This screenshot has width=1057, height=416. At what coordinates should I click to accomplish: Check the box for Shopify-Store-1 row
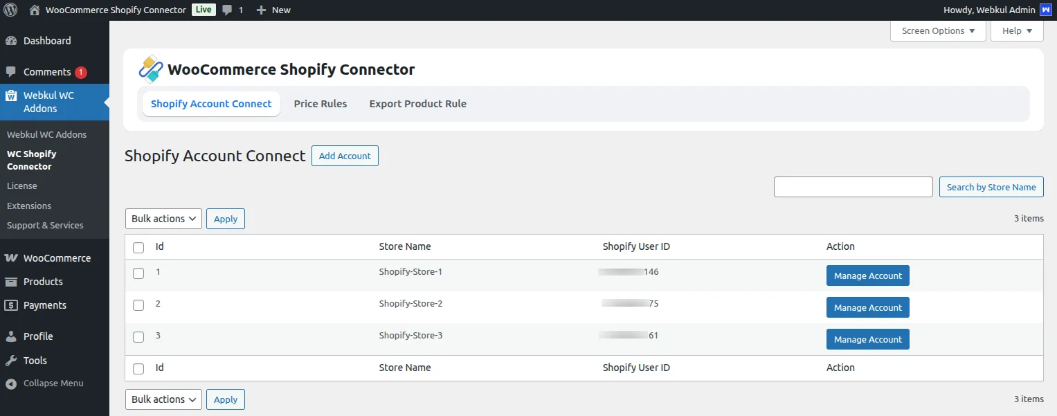pyautogui.click(x=138, y=273)
